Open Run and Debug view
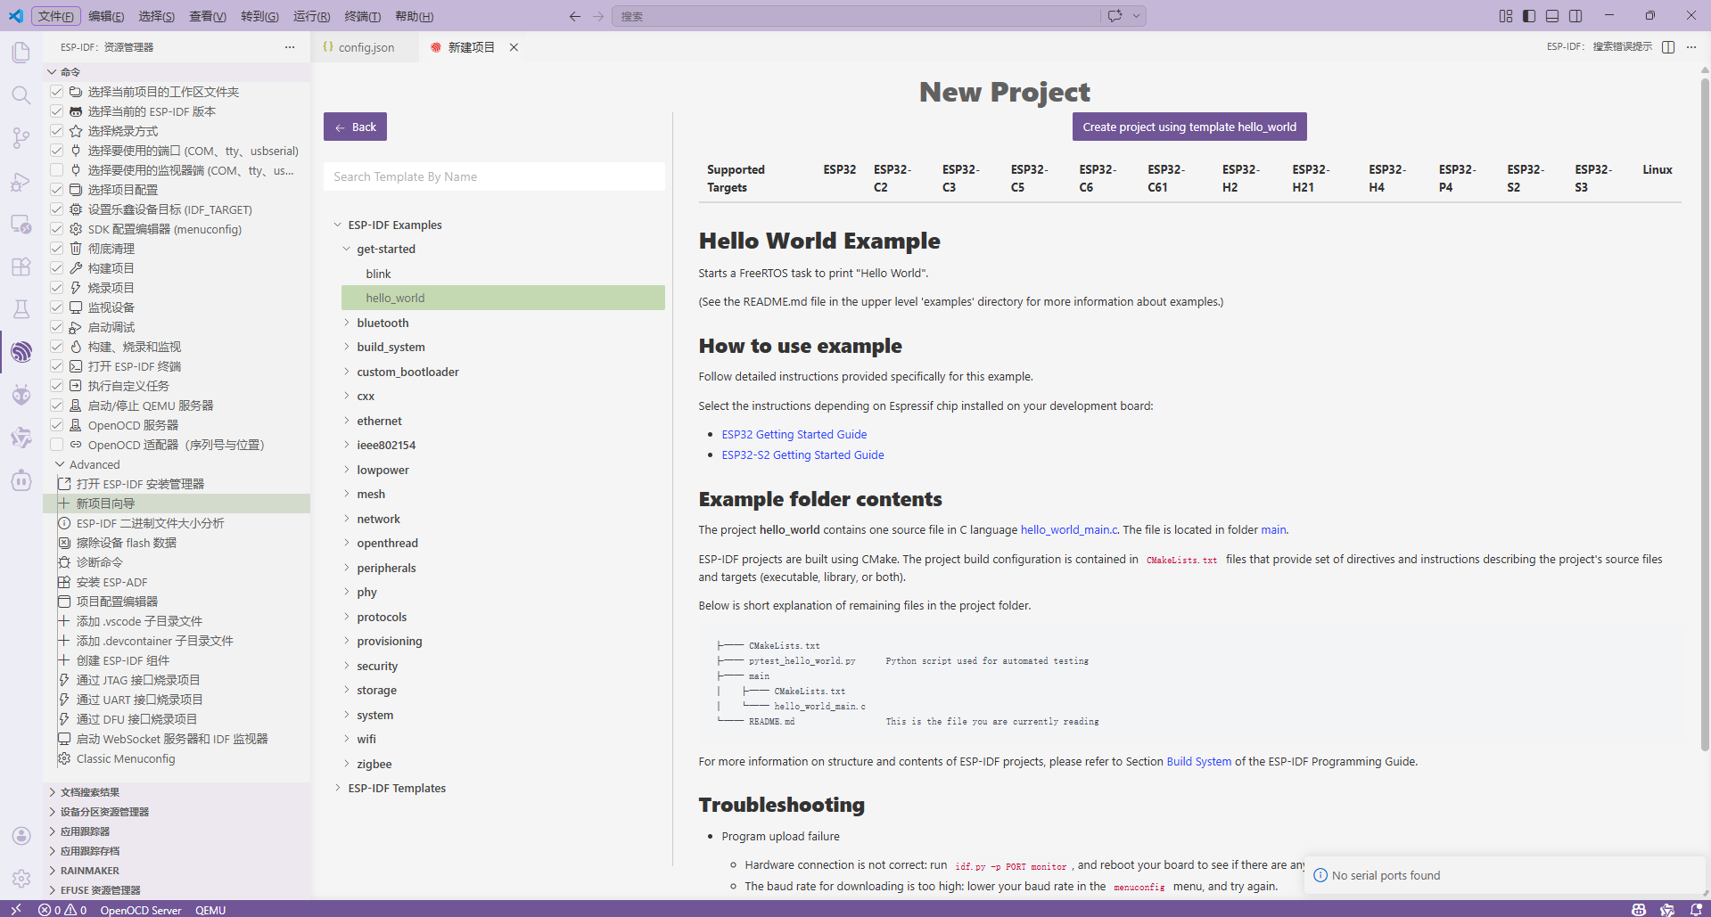The image size is (1711, 917). pyautogui.click(x=21, y=182)
